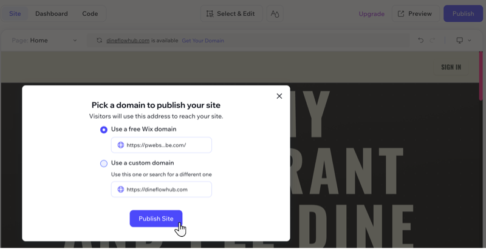Switch to the Dashboard tab
486x252 pixels.
pyautogui.click(x=52, y=13)
